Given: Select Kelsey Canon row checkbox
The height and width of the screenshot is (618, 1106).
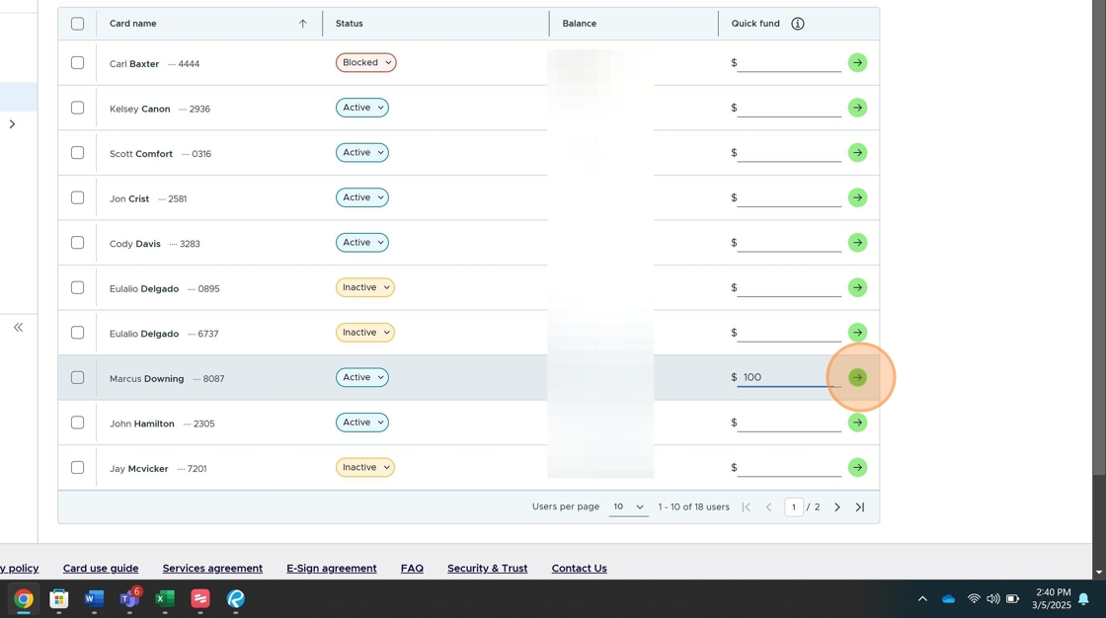Looking at the screenshot, I should pos(78,108).
